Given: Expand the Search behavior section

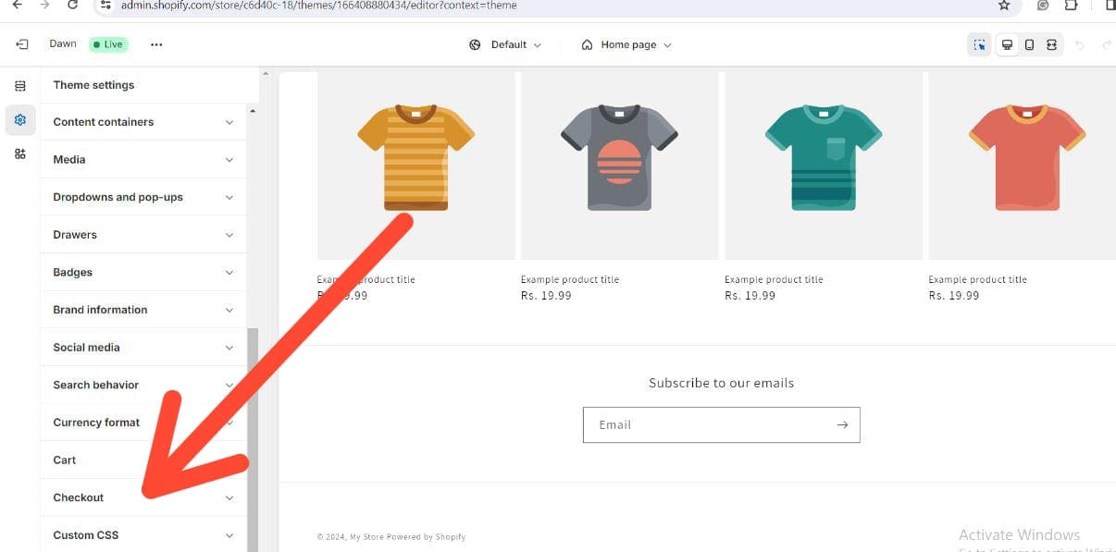Looking at the screenshot, I should click(x=143, y=385).
